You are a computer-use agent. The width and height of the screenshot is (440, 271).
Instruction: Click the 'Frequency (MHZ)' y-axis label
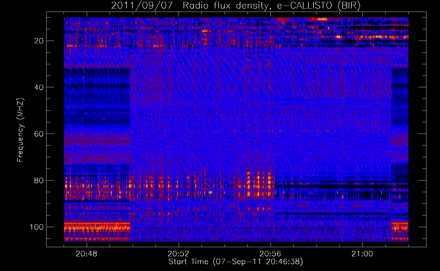[20, 130]
